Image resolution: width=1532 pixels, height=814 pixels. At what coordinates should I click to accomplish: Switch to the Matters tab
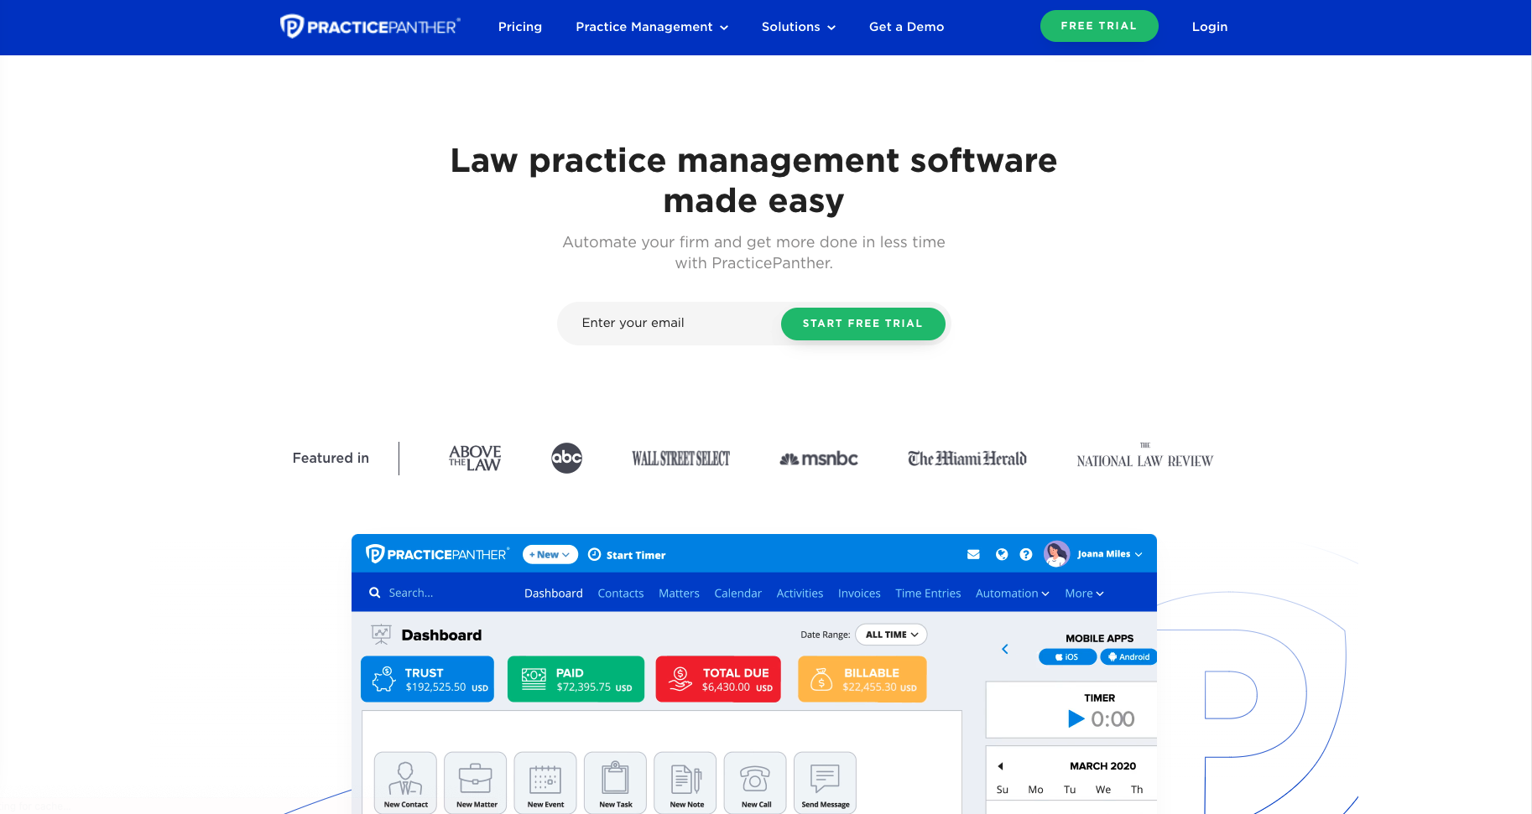(679, 594)
